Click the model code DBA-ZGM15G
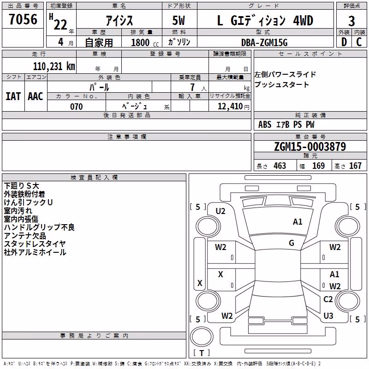Screen dimensions: 369x369 pos(264,42)
